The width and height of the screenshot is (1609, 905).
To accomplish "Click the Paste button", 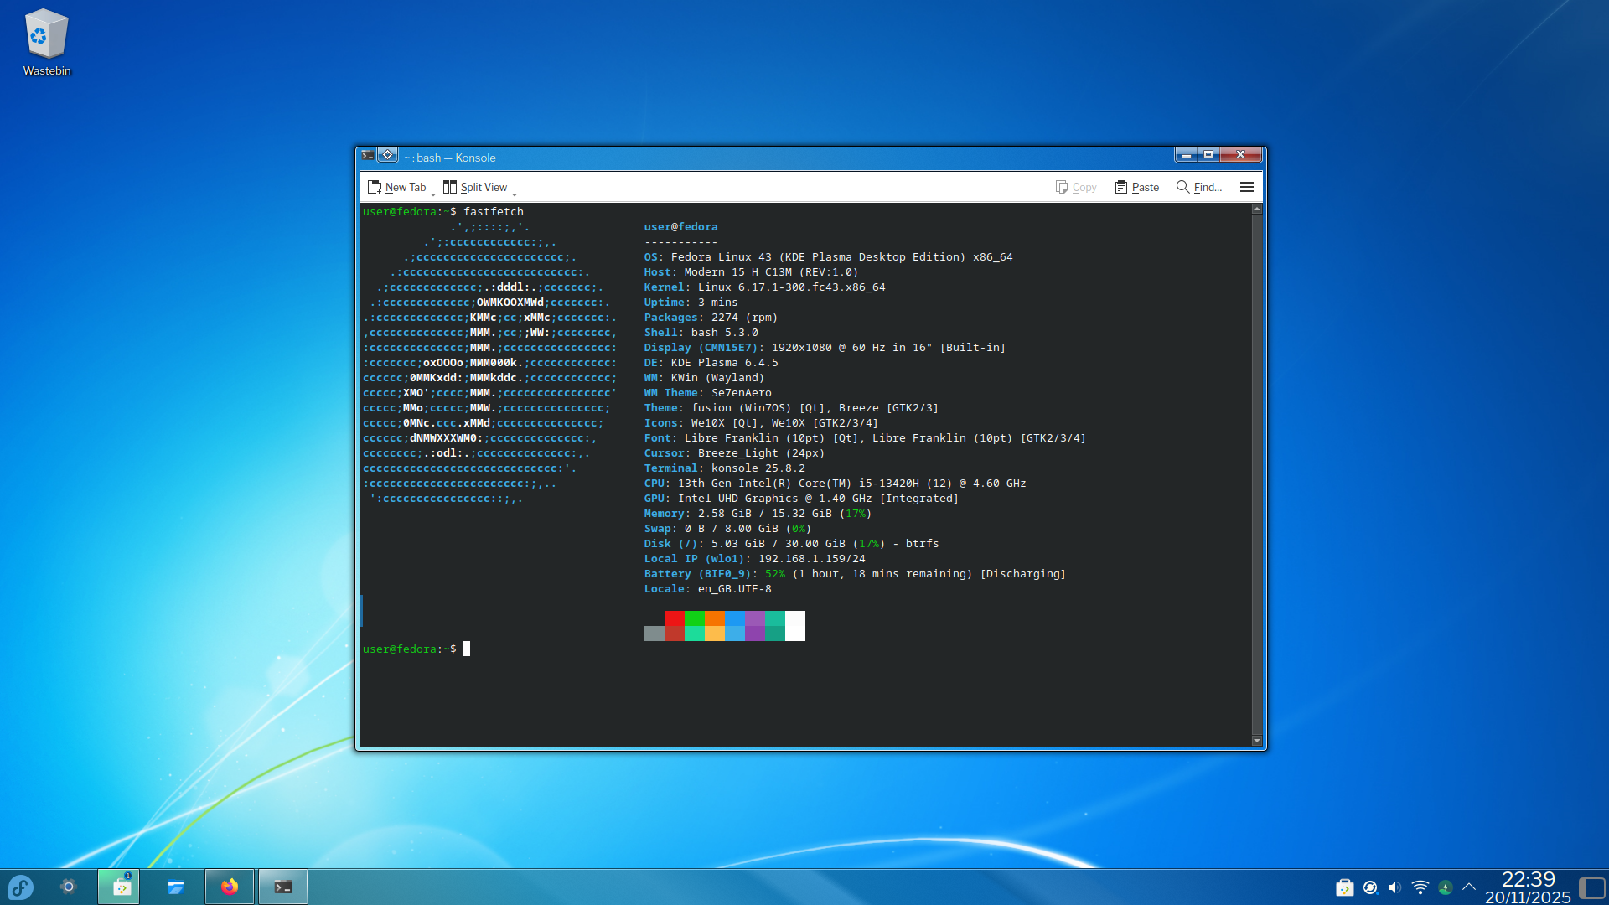I will [x=1137, y=187].
